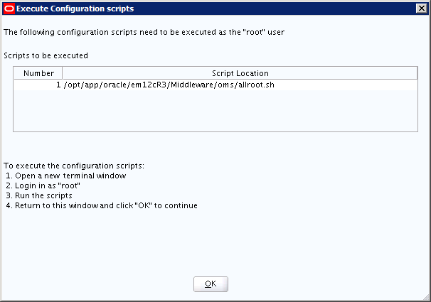Click the Scripts to be executed label

pos(46,55)
